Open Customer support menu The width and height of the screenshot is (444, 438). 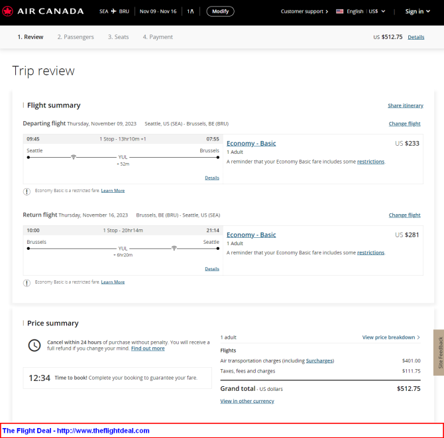click(x=304, y=11)
